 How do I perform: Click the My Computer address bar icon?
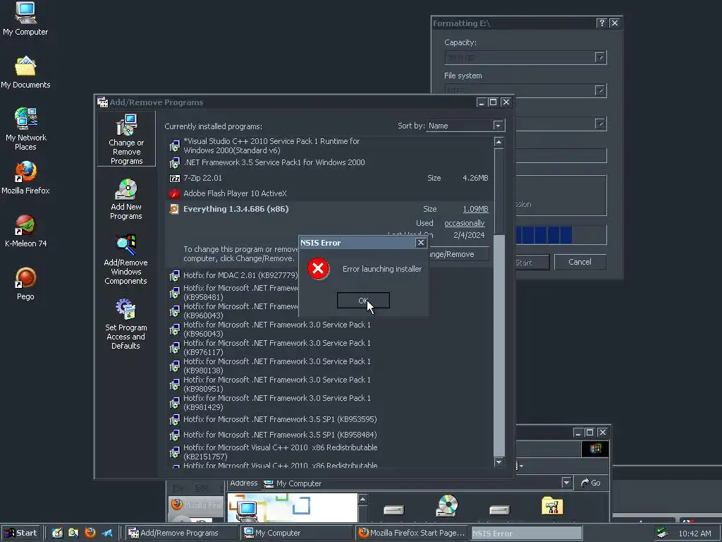tap(268, 483)
